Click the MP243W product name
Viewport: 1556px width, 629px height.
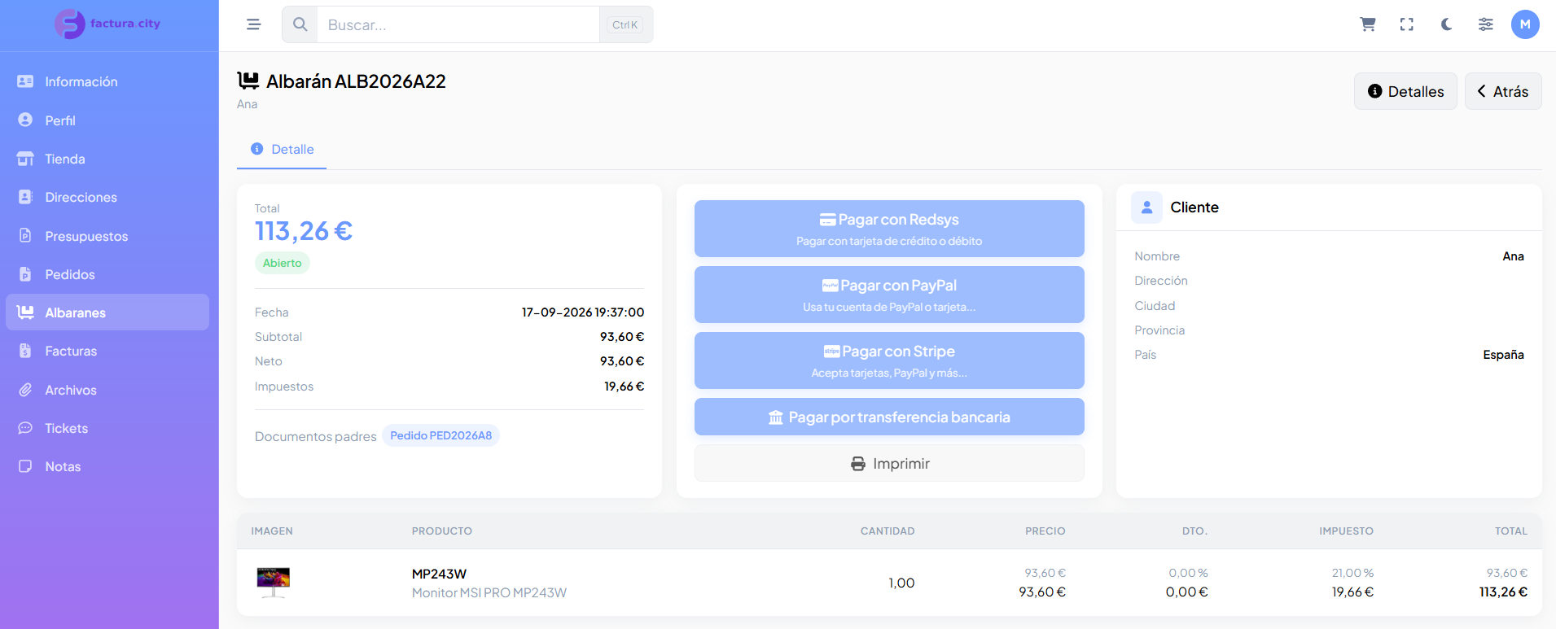(x=439, y=574)
